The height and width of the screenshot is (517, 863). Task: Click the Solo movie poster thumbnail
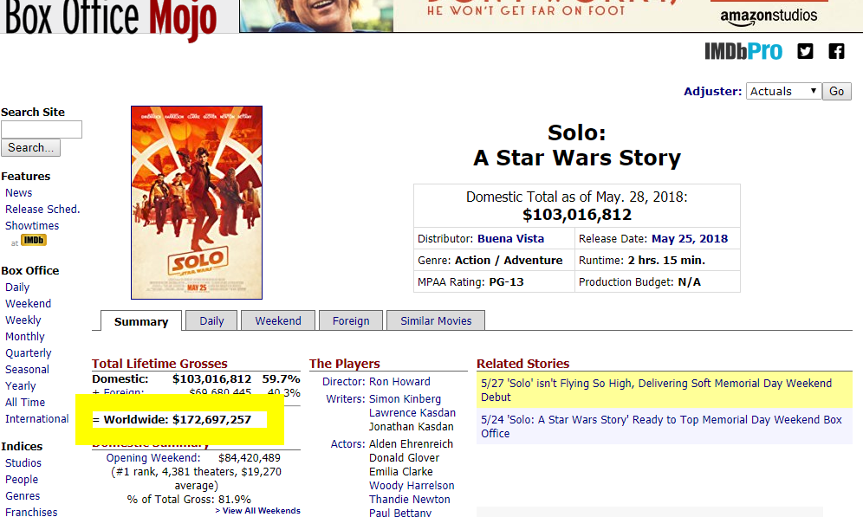click(197, 203)
